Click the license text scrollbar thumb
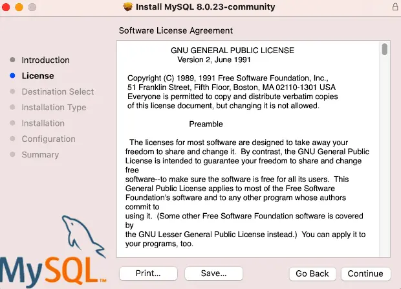The image size is (401, 289). (x=384, y=50)
